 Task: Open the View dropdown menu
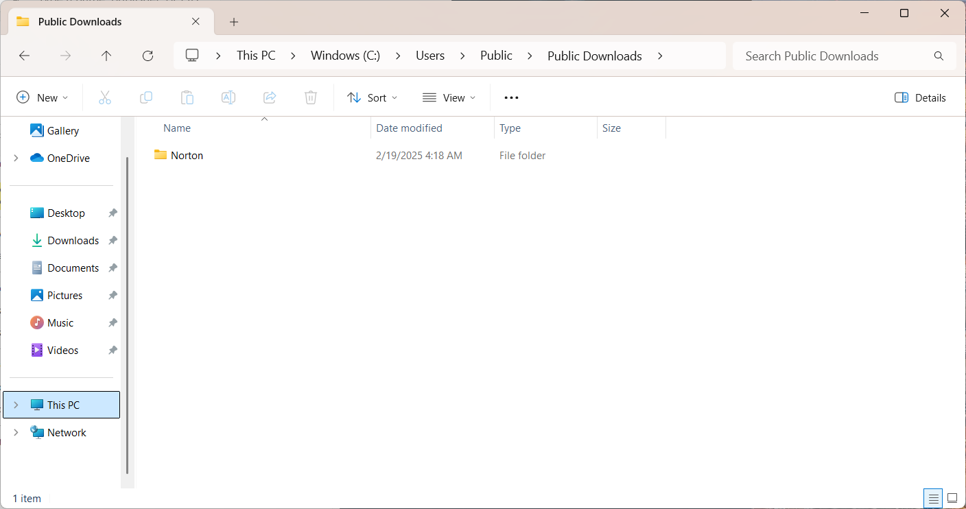(x=449, y=98)
